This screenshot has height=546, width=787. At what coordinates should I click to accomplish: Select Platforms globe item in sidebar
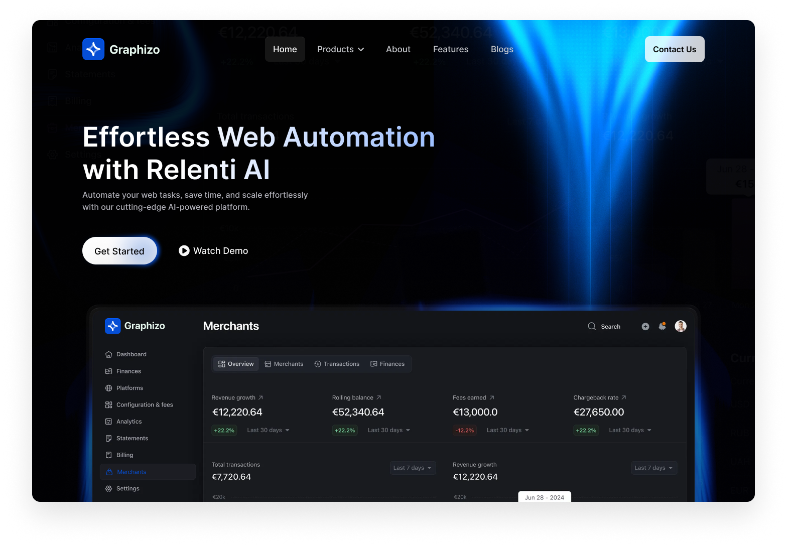pos(129,388)
